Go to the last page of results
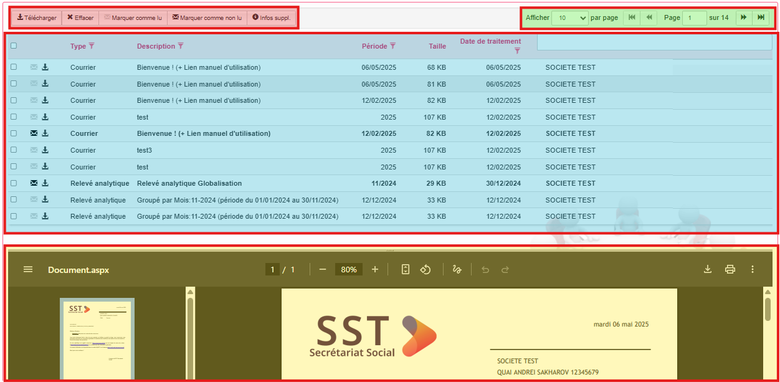Image resolution: width=780 pixels, height=382 pixels. [x=761, y=17]
